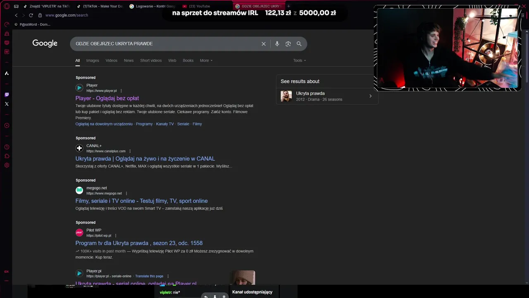Image resolution: width=529 pixels, height=298 pixels.
Task: Open sidebar Settings gear icon
Action: [x=7, y=165]
